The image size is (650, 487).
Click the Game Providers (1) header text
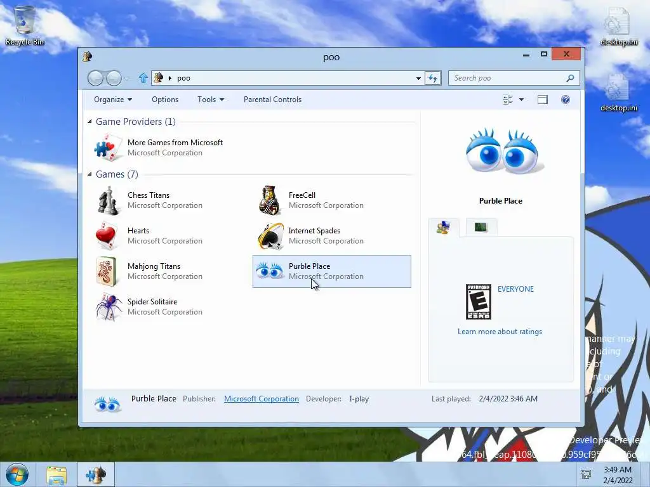click(x=136, y=121)
